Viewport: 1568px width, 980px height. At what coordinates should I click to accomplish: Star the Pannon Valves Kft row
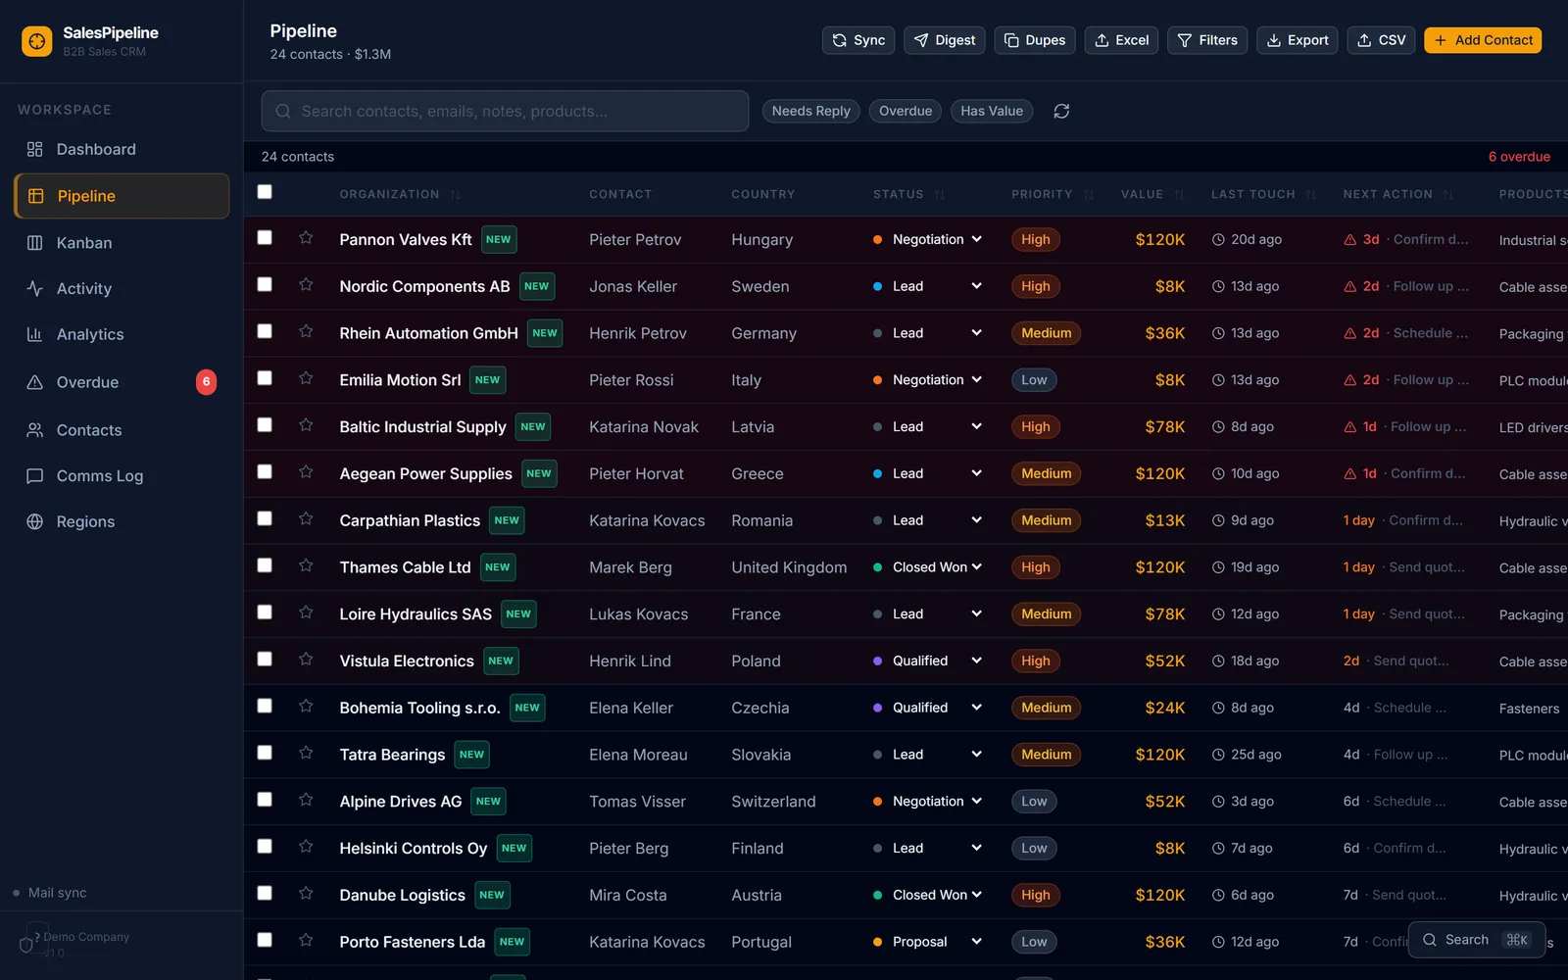pos(306,238)
